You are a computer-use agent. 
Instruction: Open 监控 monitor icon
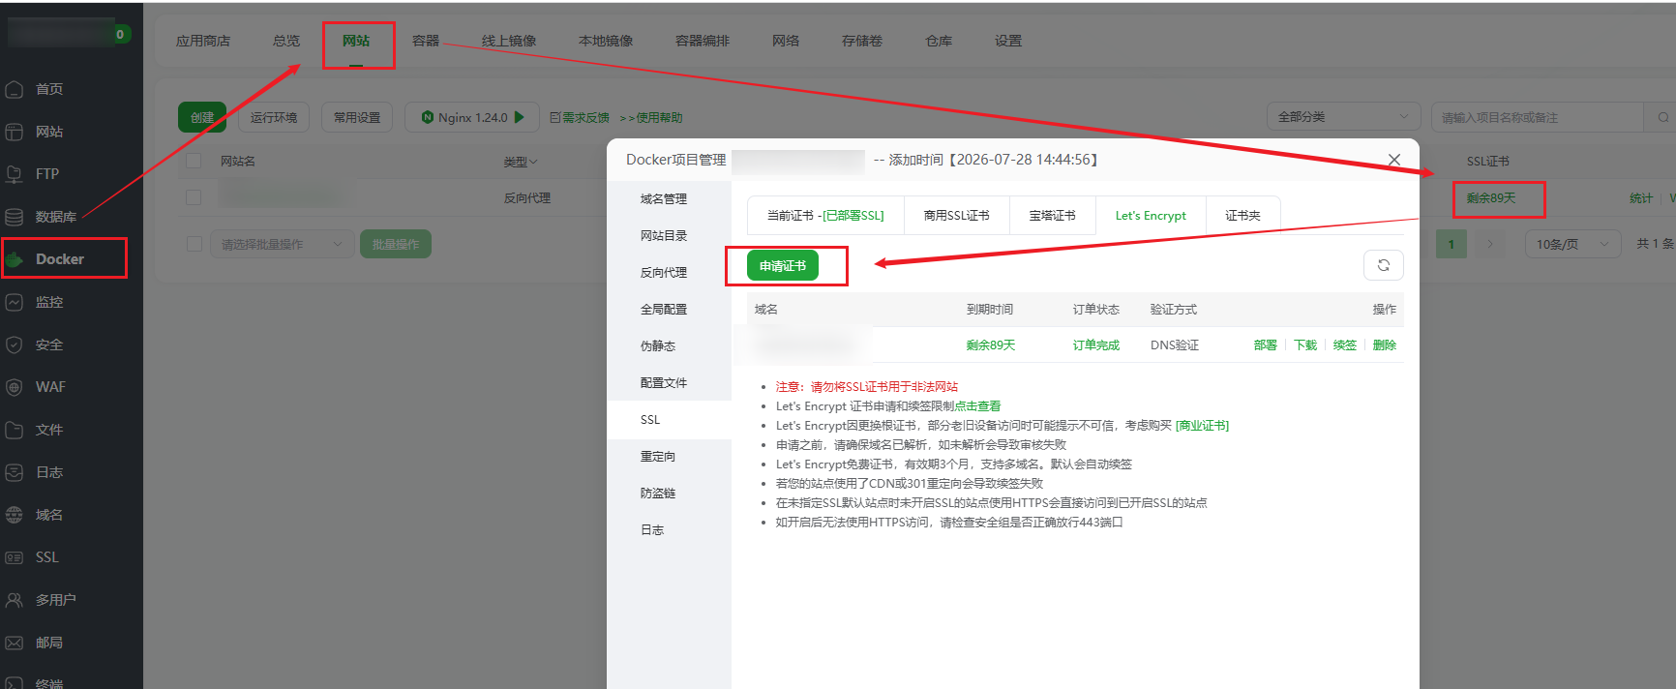point(15,302)
